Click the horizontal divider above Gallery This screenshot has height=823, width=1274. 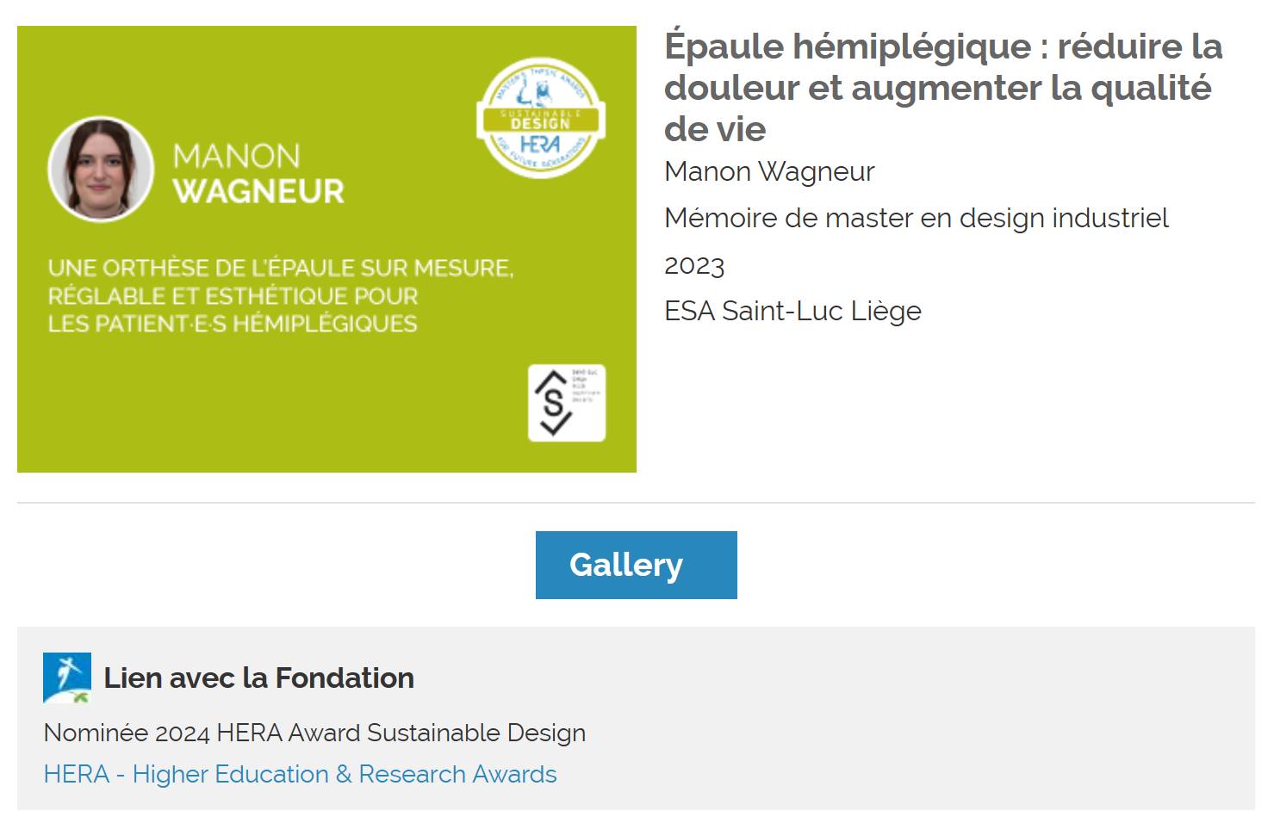tap(636, 503)
